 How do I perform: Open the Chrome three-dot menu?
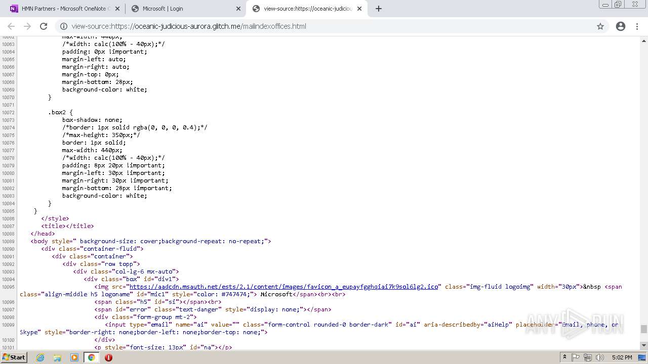pyautogui.click(x=637, y=26)
